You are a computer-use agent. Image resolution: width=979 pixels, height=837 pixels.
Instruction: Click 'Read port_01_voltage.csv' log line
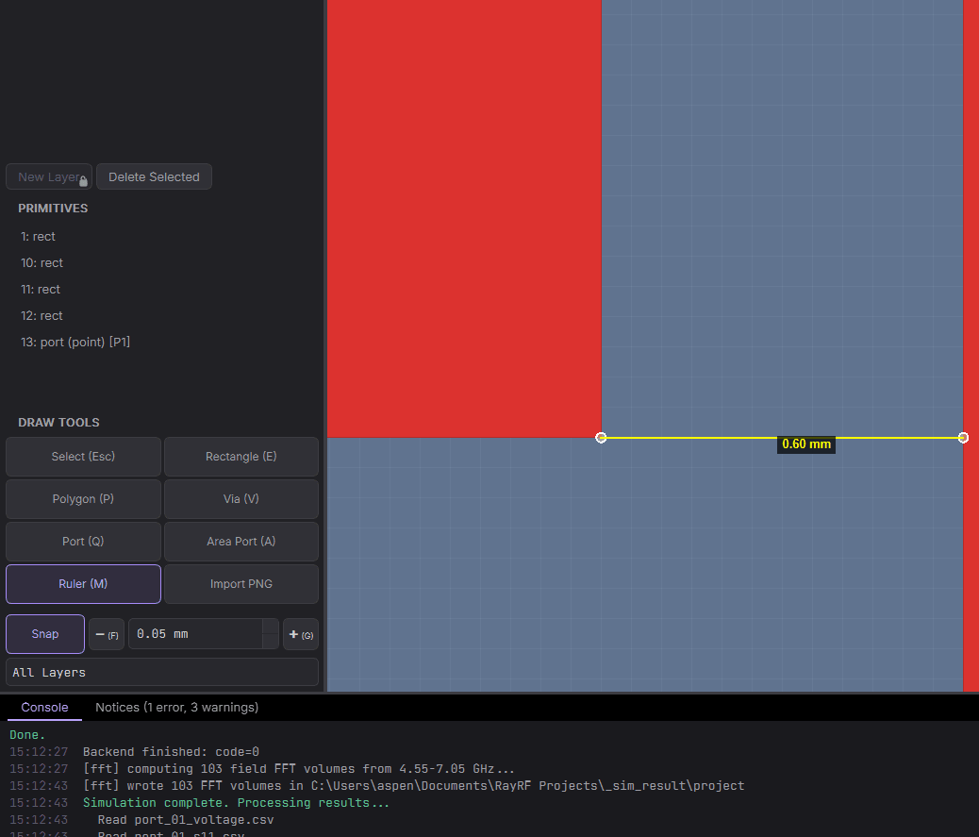tap(186, 819)
